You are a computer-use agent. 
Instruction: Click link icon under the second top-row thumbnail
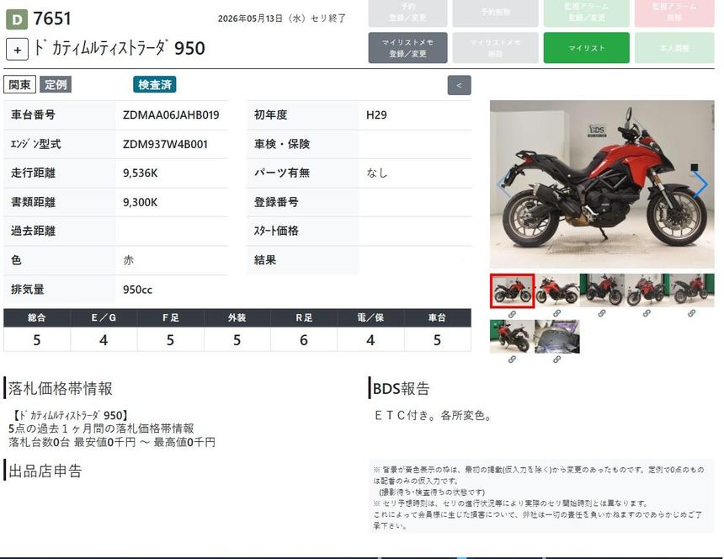pos(556,313)
